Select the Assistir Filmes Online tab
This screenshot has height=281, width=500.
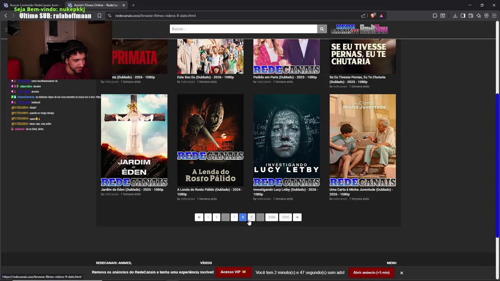[x=96, y=5]
